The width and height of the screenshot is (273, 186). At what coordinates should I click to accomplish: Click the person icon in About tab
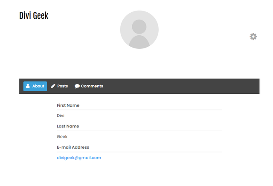pyautogui.click(x=28, y=86)
